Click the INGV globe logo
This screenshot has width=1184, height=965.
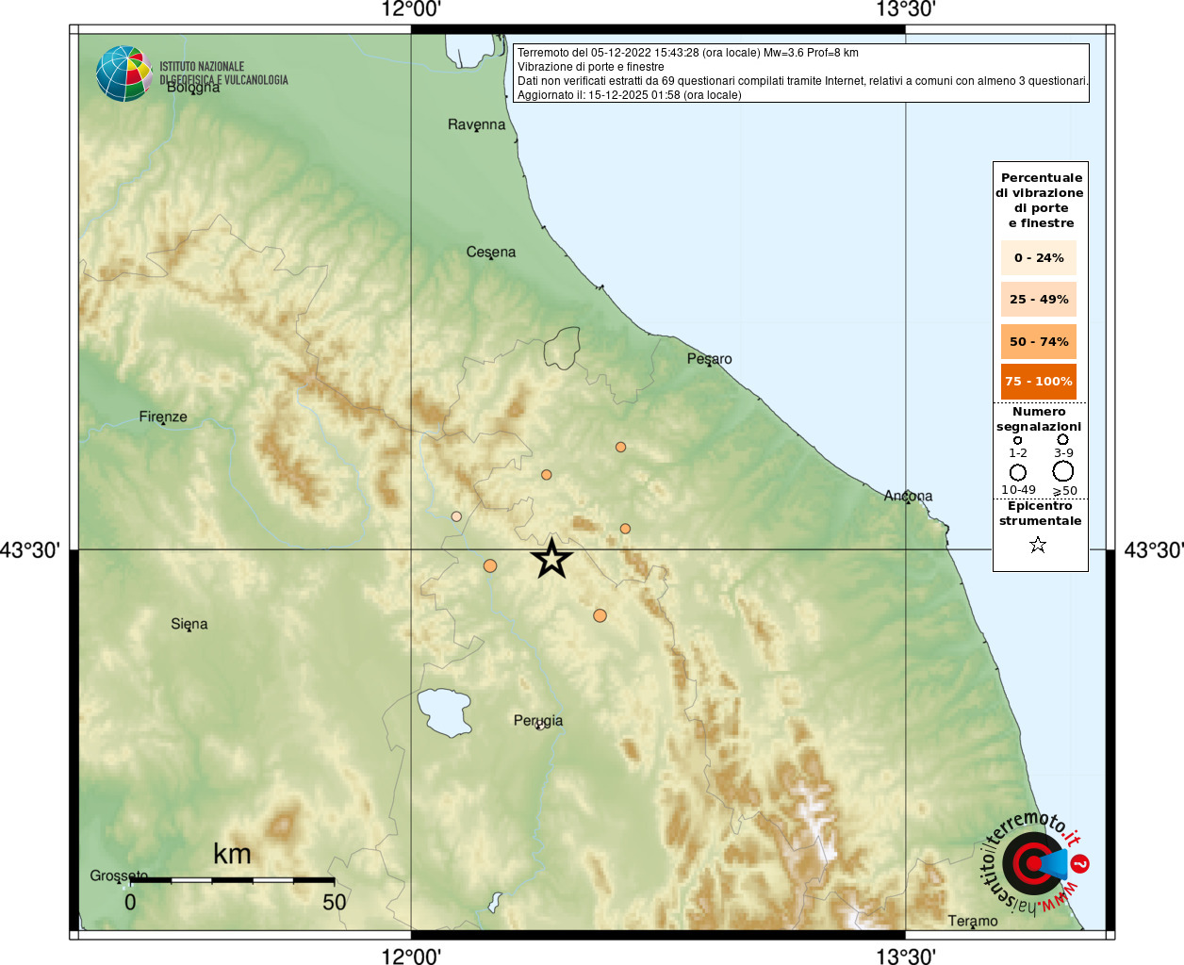[x=123, y=74]
